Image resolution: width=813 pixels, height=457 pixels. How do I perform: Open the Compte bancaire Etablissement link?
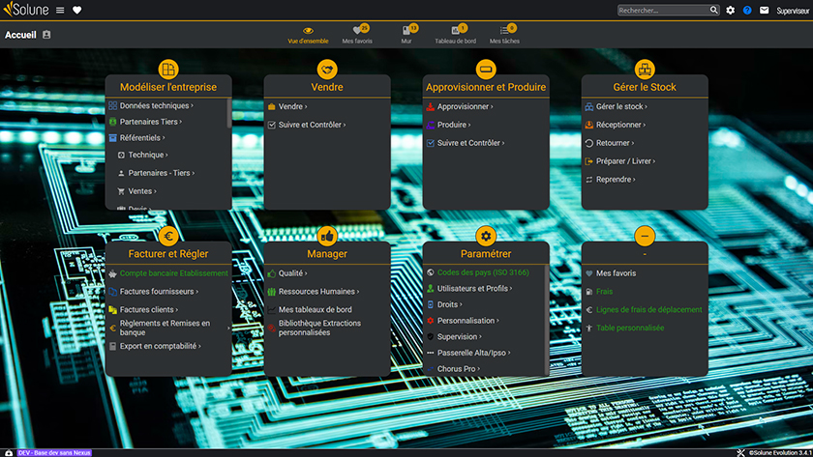[x=173, y=273]
